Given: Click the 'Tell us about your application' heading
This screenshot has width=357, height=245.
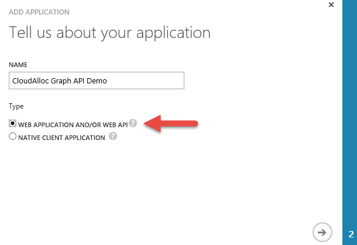Looking at the screenshot, I should pyautogui.click(x=109, y=32).
